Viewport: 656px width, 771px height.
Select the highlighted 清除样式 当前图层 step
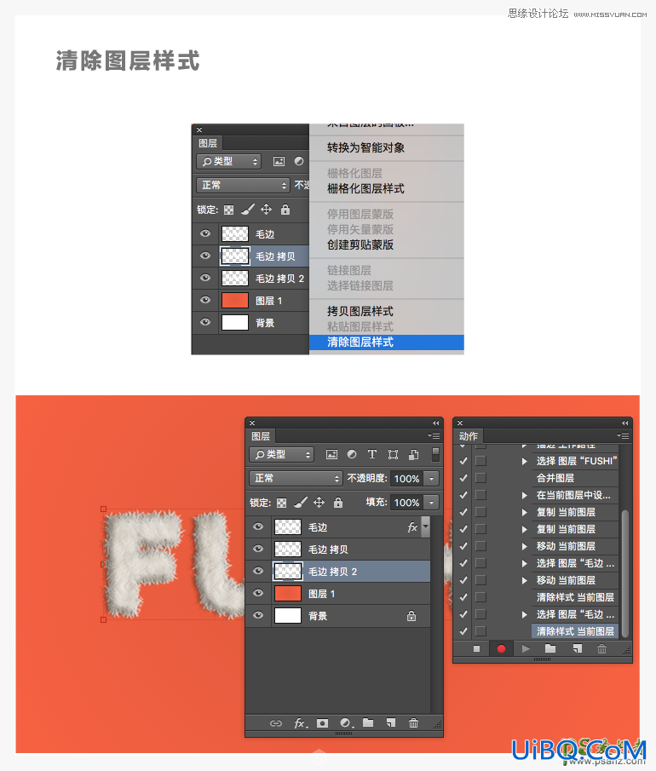click(575, 631)
